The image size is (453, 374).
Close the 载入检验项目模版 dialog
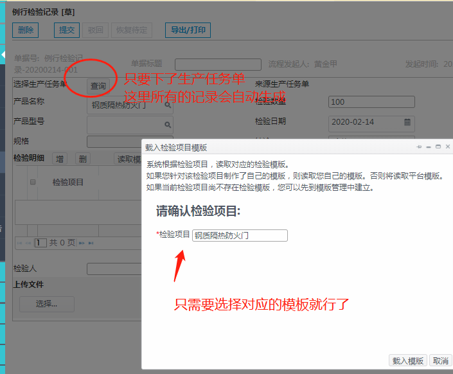tap(447, 147)
